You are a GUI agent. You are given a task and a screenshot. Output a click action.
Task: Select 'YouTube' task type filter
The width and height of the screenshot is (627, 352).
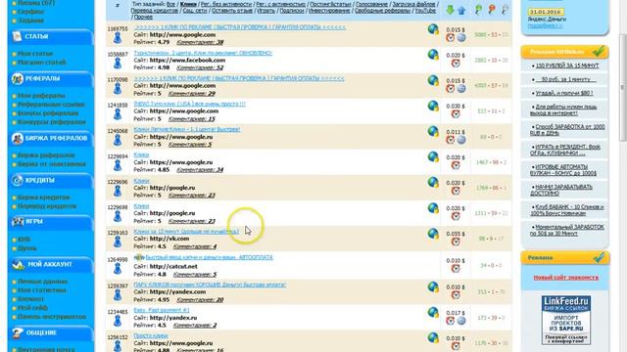(425, 11)
